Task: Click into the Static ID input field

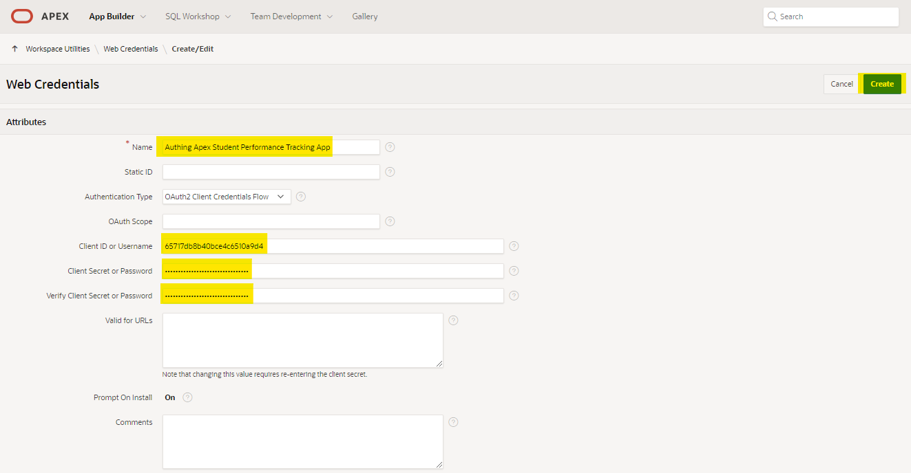Action: [x=271, y=172]
